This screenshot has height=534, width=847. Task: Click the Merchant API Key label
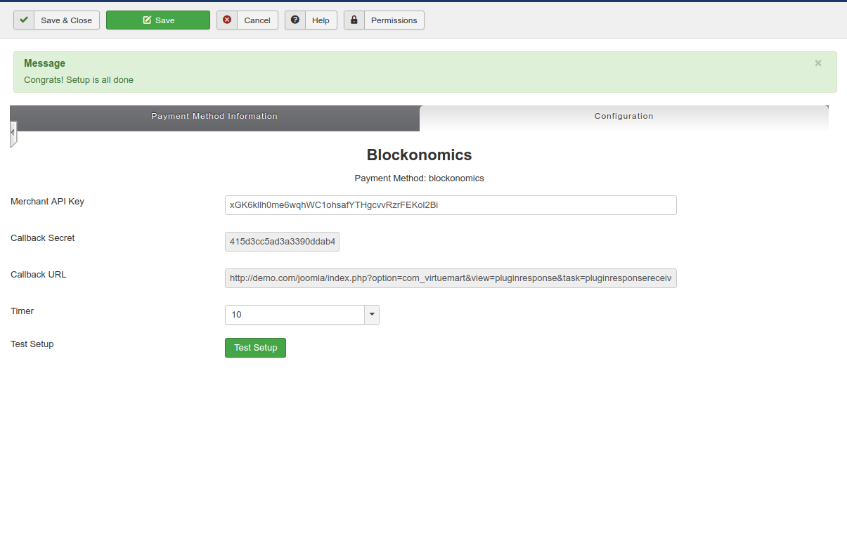pos(47,202)
